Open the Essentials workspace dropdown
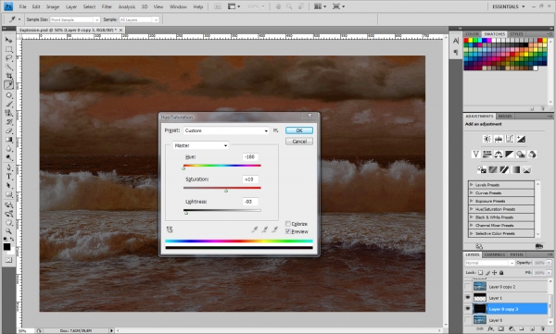 pos(508,6)
